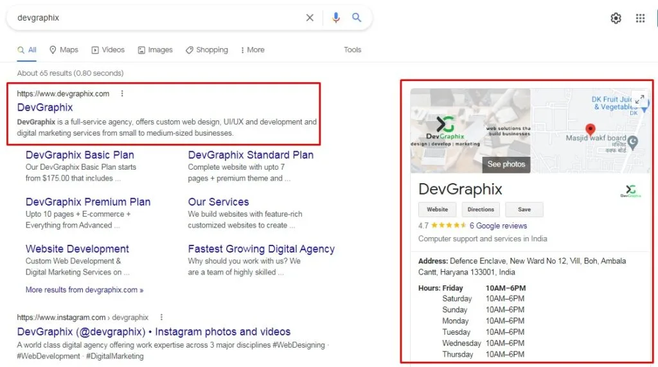Click inside the devgraphix search field
This screenshot has width=658, height=367.
(x=159, y=17)
